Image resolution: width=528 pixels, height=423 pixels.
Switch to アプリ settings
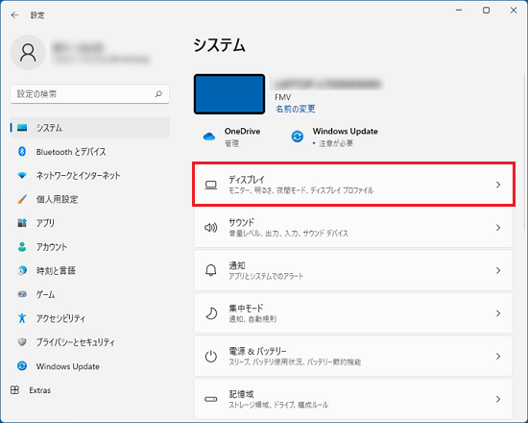90,223
